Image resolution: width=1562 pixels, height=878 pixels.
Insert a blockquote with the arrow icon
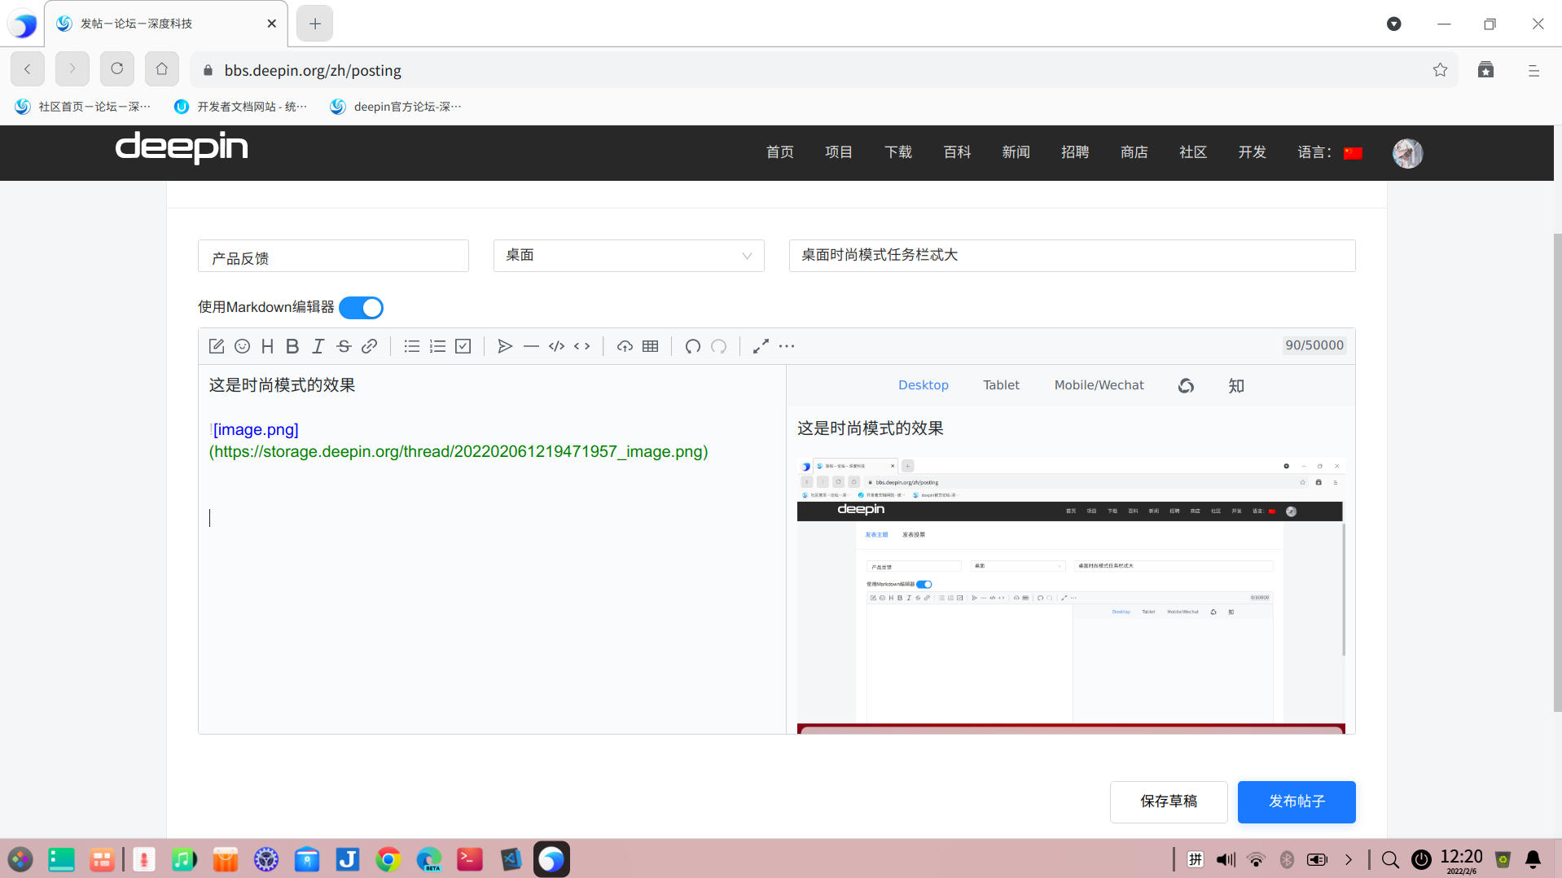point(505,346)
